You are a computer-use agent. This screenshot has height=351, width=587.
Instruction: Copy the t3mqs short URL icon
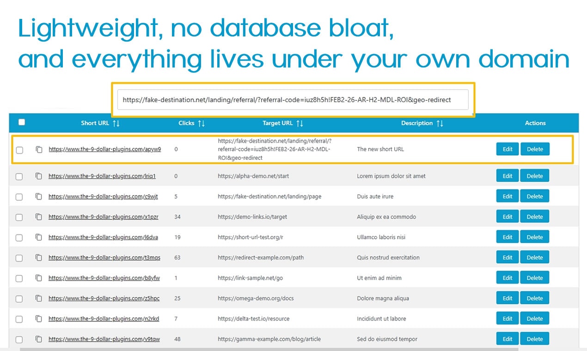[39, 258]
